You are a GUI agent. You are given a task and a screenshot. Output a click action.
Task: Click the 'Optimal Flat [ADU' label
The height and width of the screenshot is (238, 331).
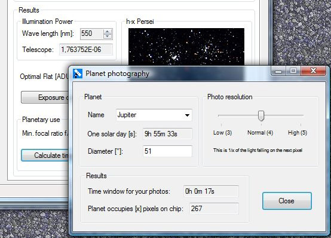coord(44,77)
